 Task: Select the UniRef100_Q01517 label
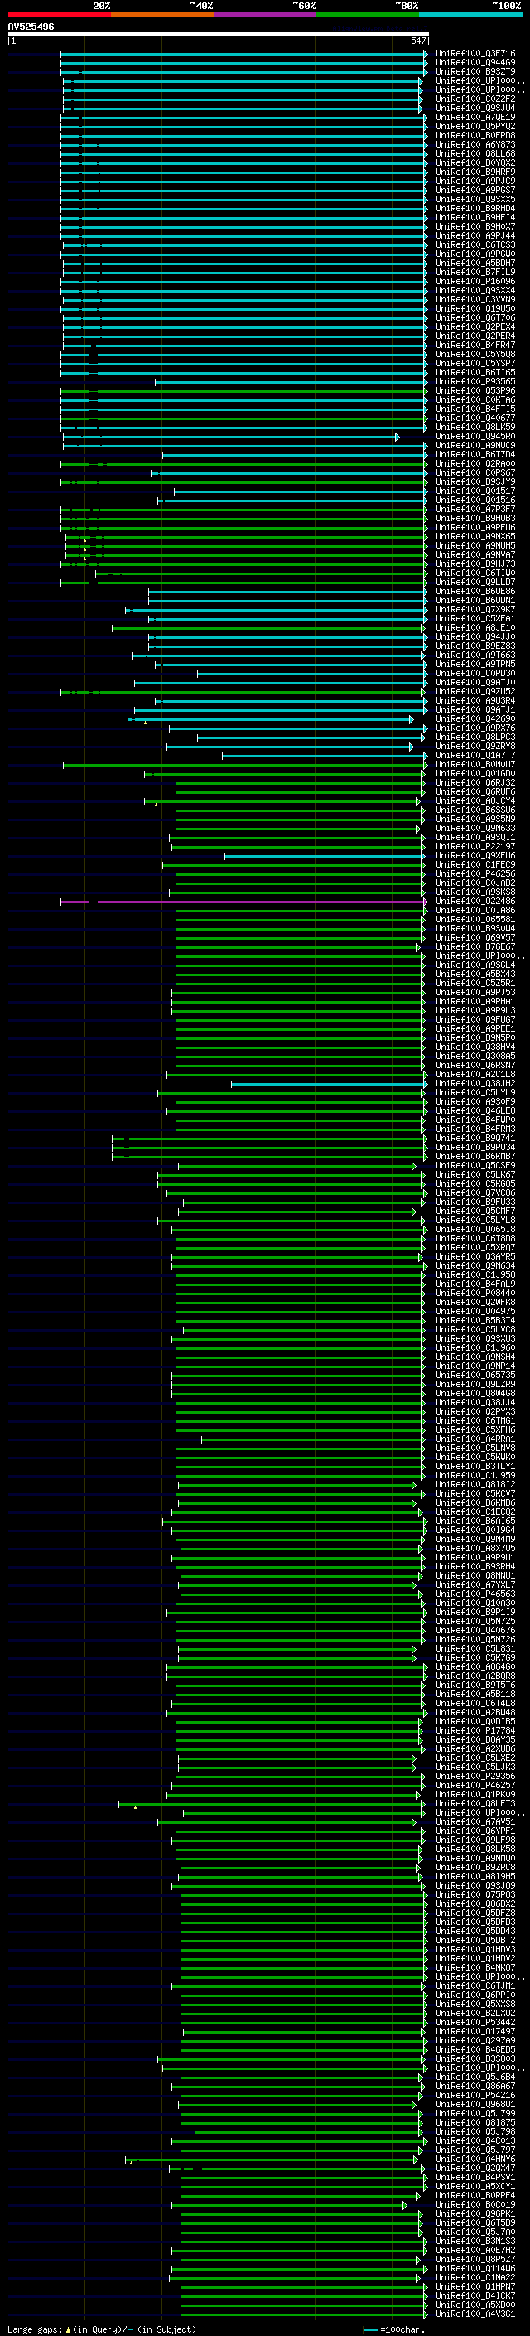(475, 491)
